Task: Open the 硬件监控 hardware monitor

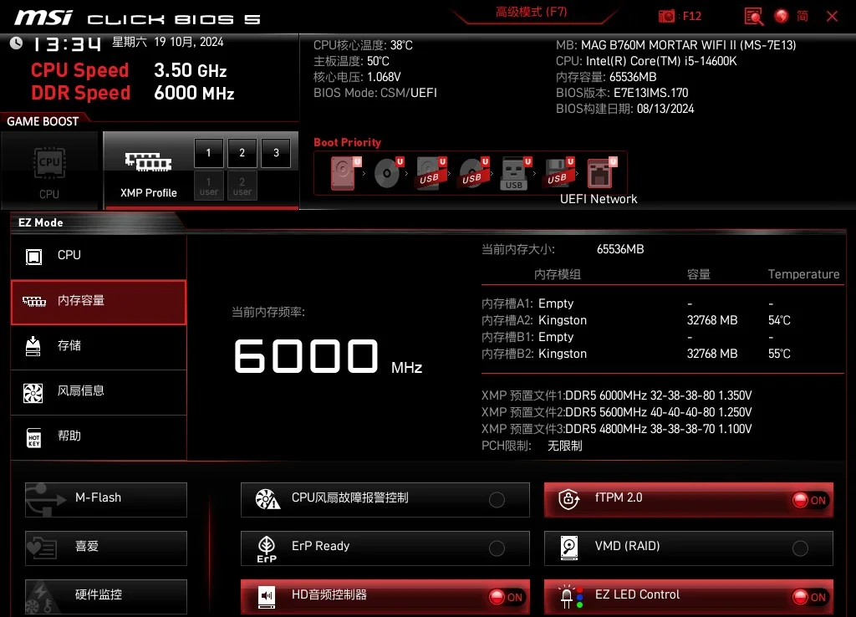Action: pos(106,596)
